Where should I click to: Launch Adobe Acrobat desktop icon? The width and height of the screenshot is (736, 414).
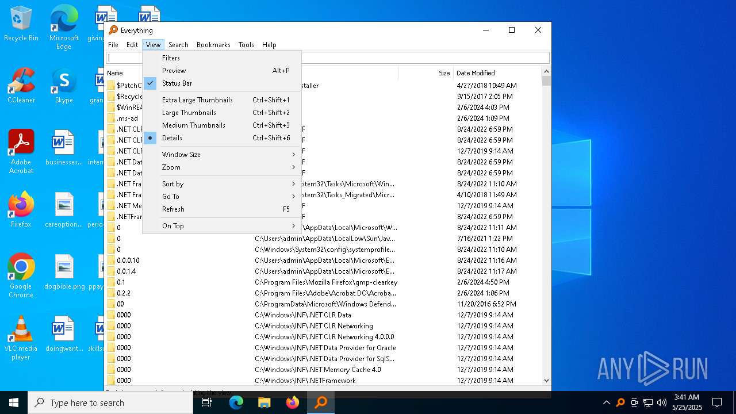21,152
